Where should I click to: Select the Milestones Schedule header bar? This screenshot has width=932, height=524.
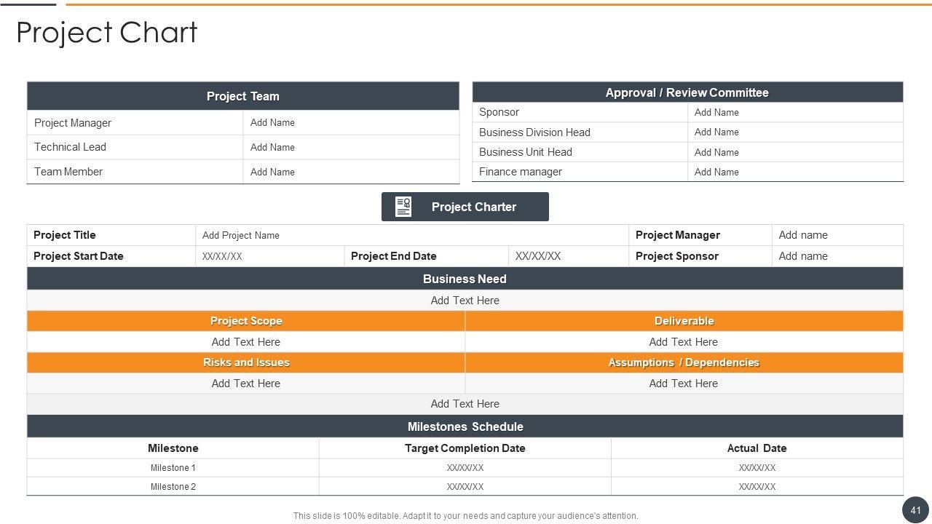tap(465, 426)
